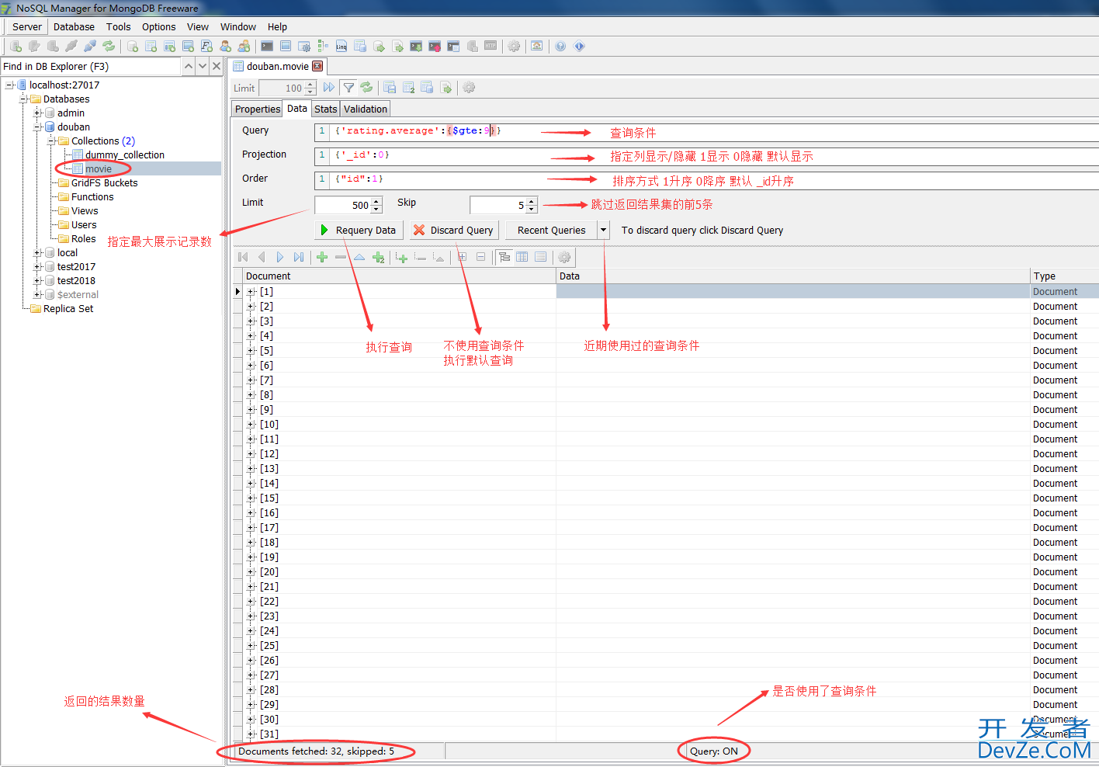
Task: Switch to the Properties tab
Action: click(257, 109)
